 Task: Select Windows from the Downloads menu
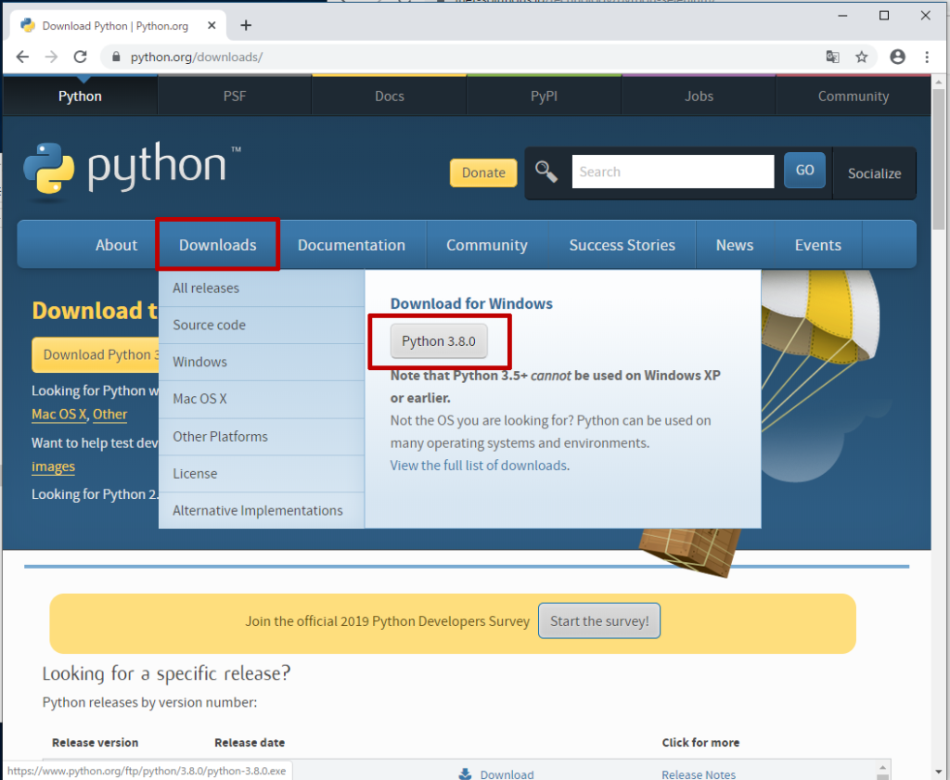click(x=199, y=362)
